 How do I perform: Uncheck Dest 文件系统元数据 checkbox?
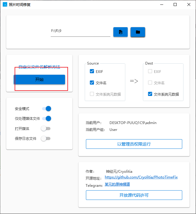(150, 94)
